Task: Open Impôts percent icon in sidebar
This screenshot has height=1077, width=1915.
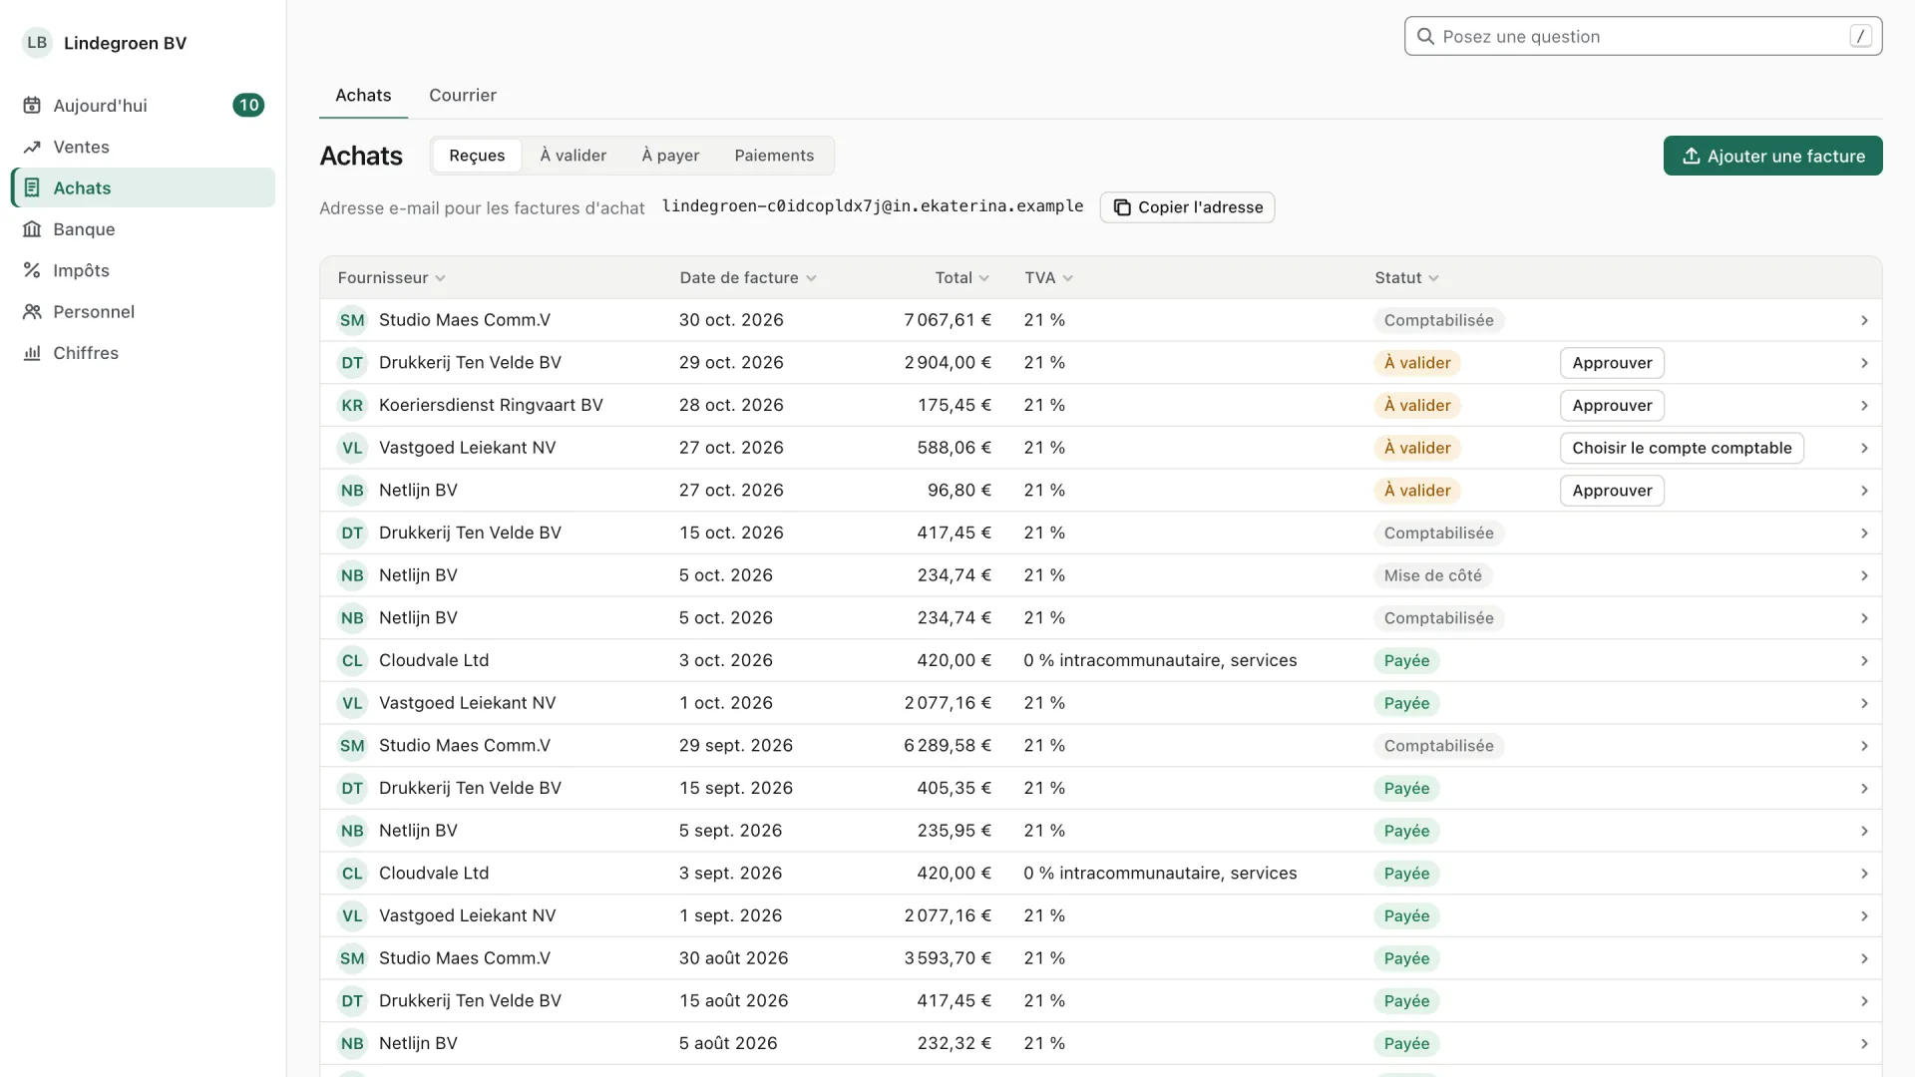Action: coord(32,270)
